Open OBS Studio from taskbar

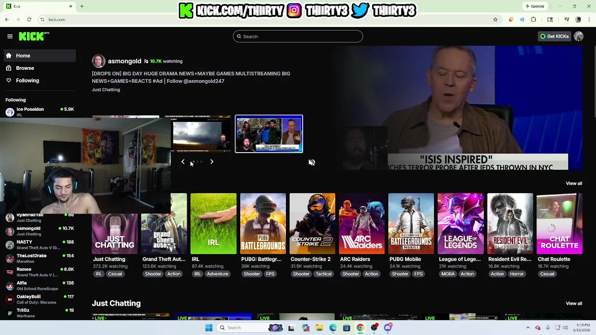[374, 328]
